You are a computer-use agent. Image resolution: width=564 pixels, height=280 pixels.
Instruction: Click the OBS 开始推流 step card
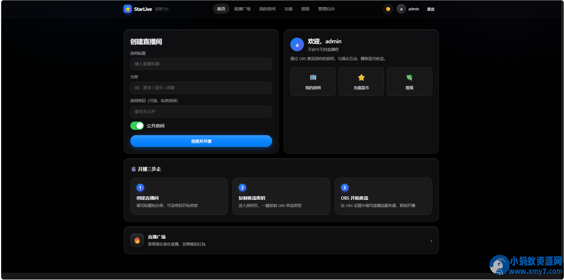[x=383, y=196]
